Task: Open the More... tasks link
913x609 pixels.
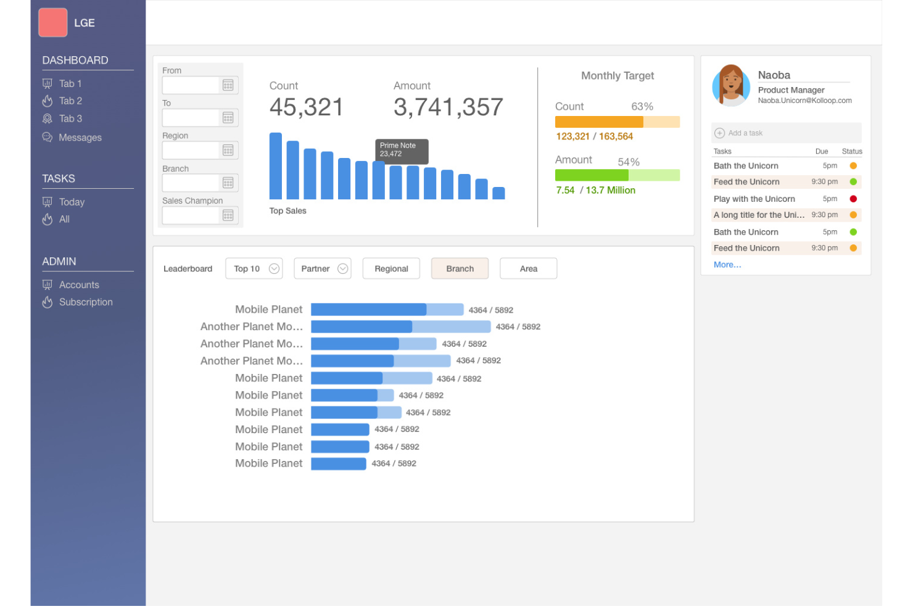Action: 727,265
